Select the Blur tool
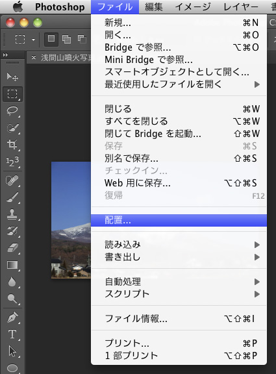Viewport: 276px width, 374px height. 12,282
